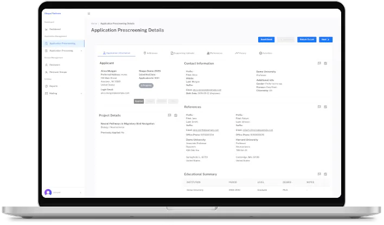This screenshot has width=384, height=225.
Task: Switch to the Addresses tab
Action: 150,53
